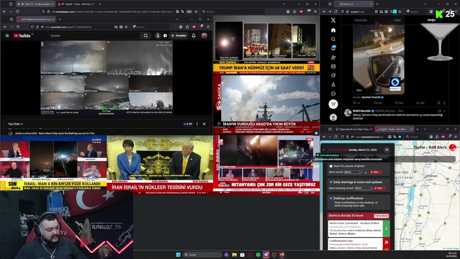Upload custom alert sound in Tzofar
The image size is (460, 259).
(366, 172)
